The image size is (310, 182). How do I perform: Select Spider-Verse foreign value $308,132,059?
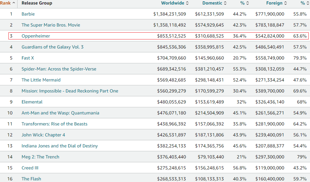tap(270, 69)
